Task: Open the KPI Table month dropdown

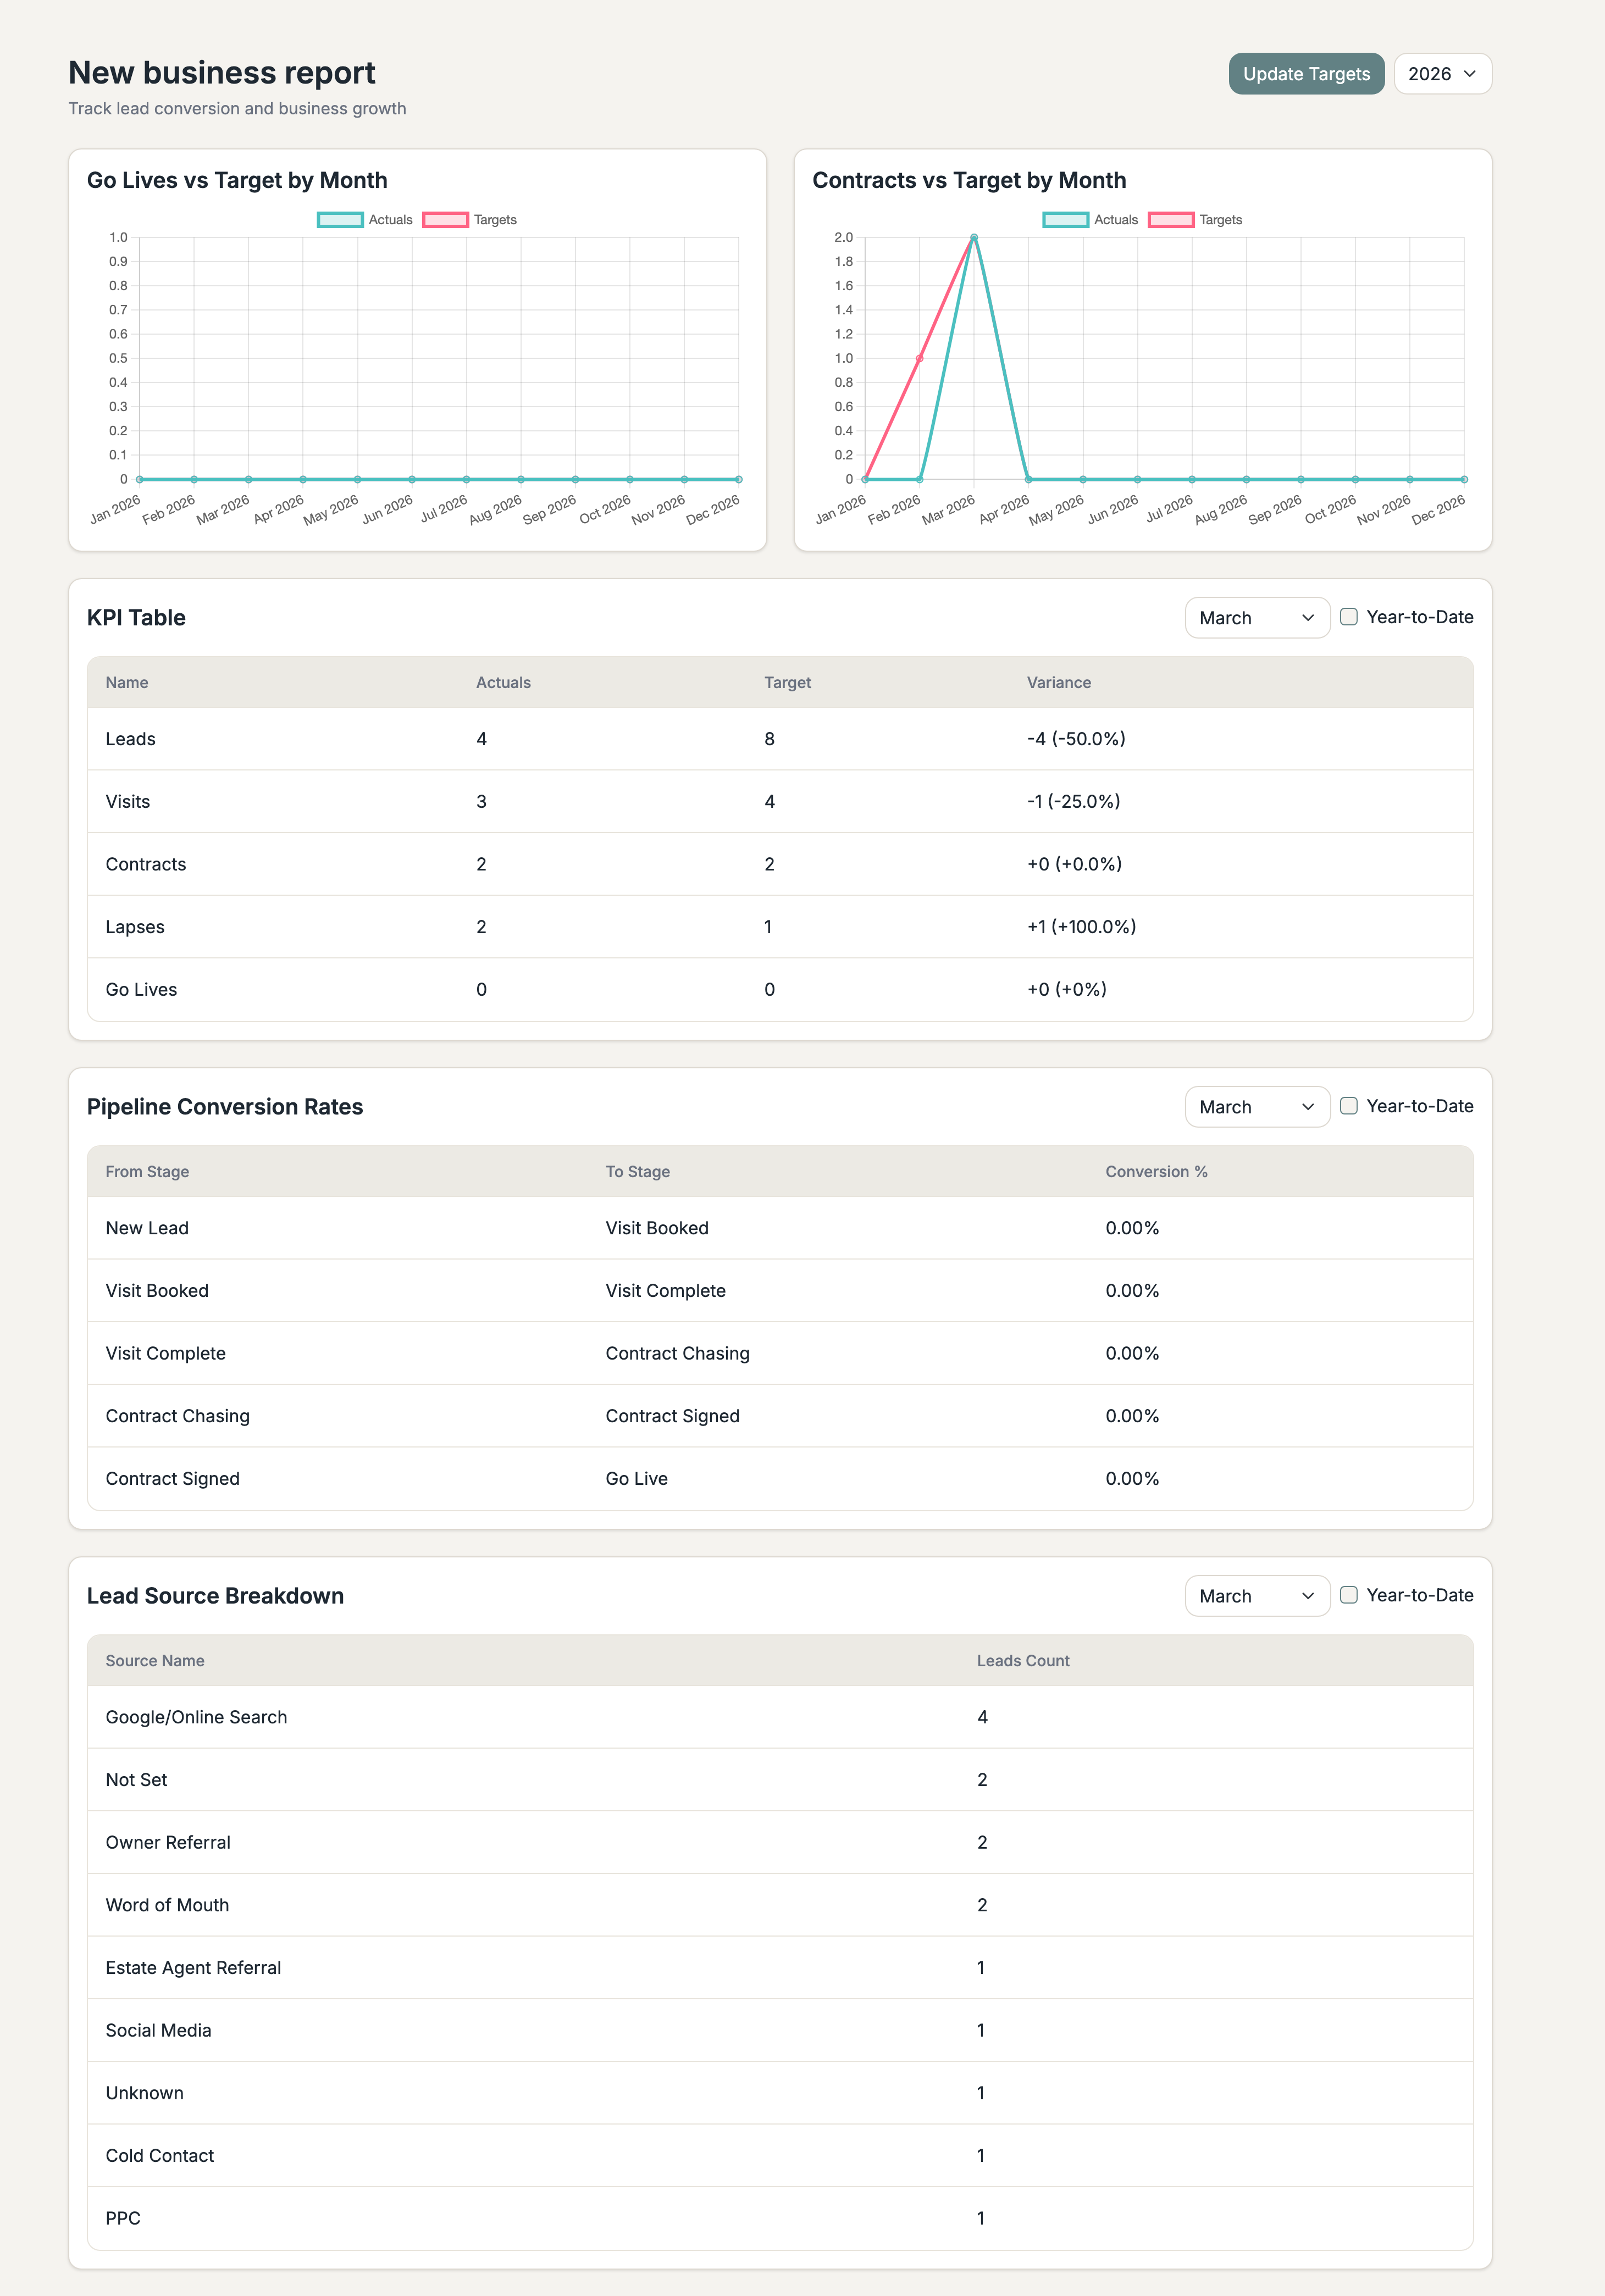Action: coord(1256,617)
